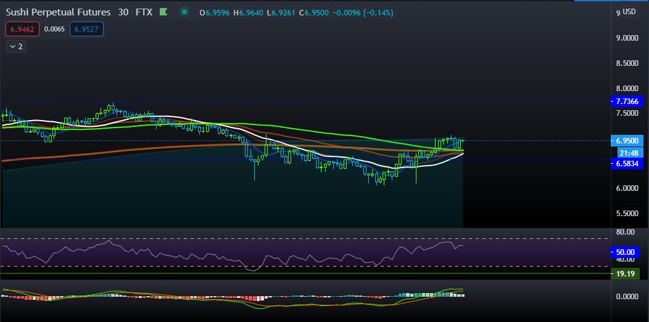Screen dimensions: 649x322
Task: Click the 0.0000 MACD axis label
Action: (x=627, y=296)
